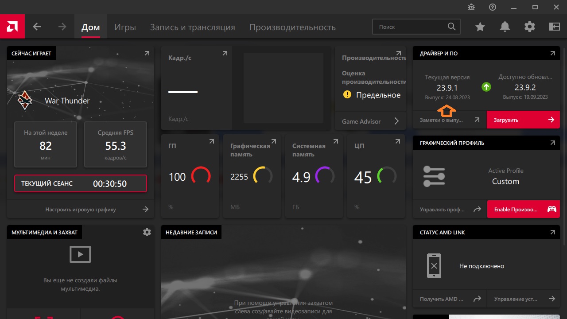This screenshot has width=567, height=319.
Task: Click the AMD Link phone icon
Action: click(x=434, y=266)
